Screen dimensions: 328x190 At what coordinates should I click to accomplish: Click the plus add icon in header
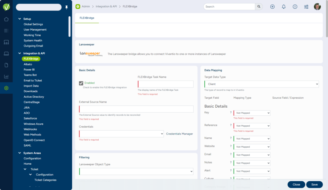pyautogui.click(x=272, y=7)
